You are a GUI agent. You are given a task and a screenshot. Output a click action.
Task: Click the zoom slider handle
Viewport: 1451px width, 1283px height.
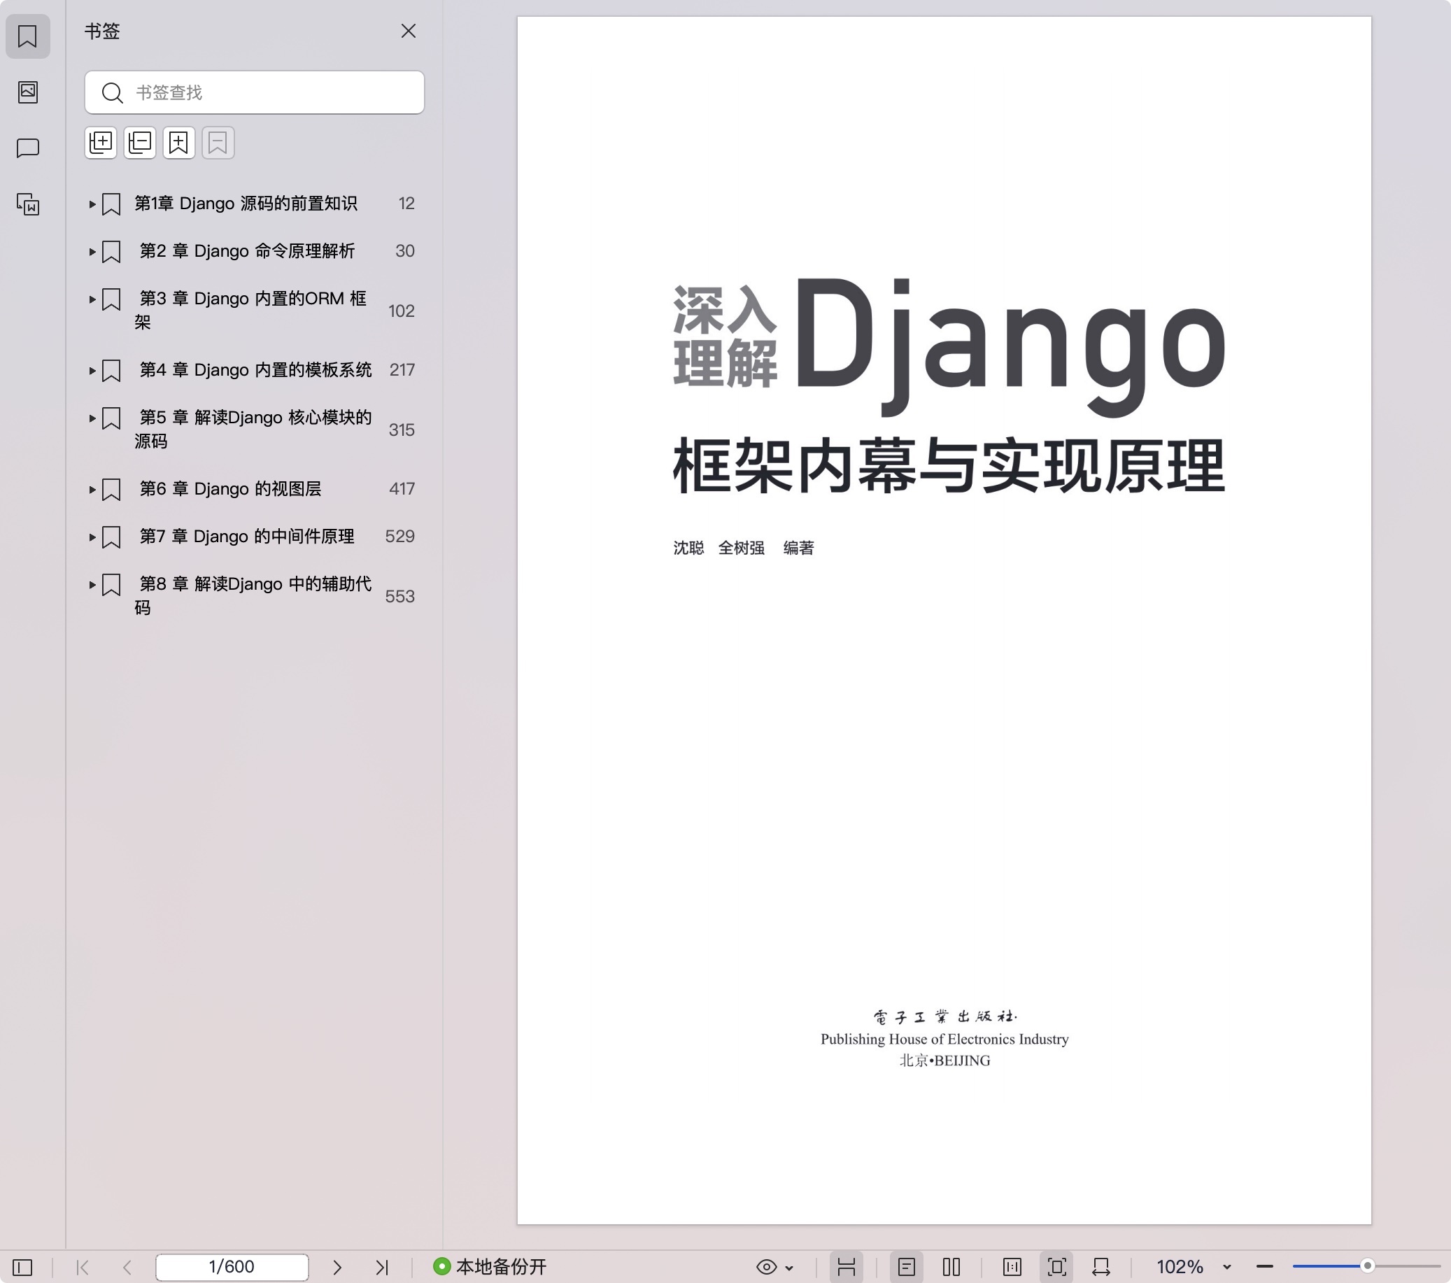click(x=1367, y=1266)
